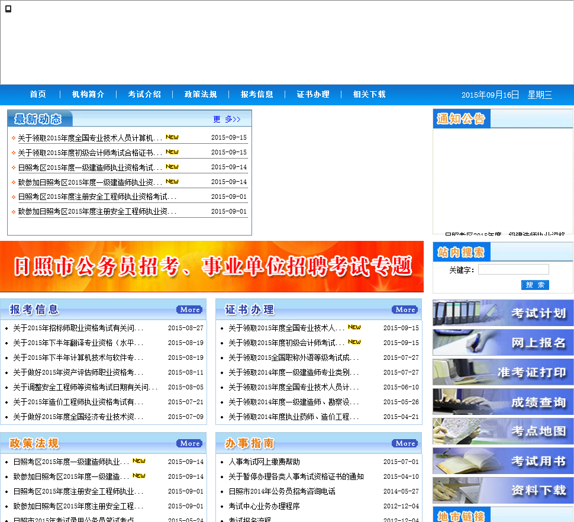Click the date 2015-08-27 in 报考信息 list
Viewport: 574px width, 522px height.
pos(186,328)
